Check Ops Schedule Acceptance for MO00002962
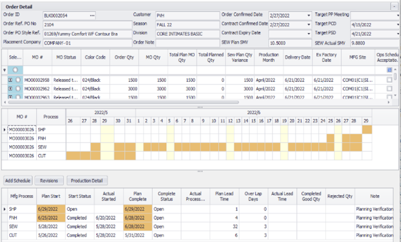 [x=389, y=89]
